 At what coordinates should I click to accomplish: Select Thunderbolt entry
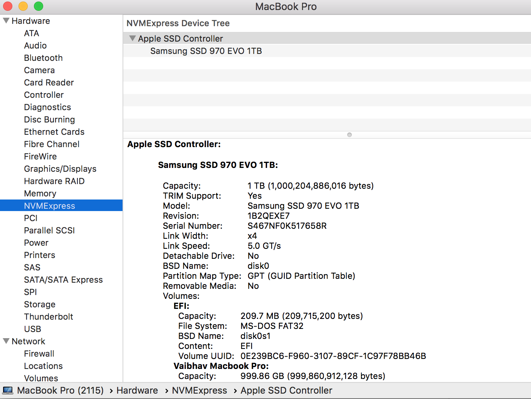pos(49,317)
